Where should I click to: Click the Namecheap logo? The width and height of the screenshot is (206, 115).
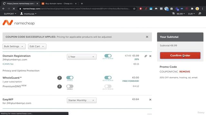click(x=19, y=23)
